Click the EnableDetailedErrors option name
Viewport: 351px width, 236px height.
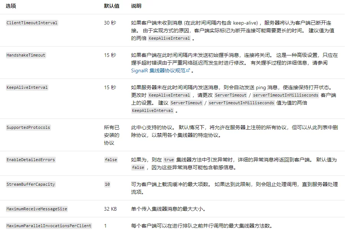click(x=31, y=160)
